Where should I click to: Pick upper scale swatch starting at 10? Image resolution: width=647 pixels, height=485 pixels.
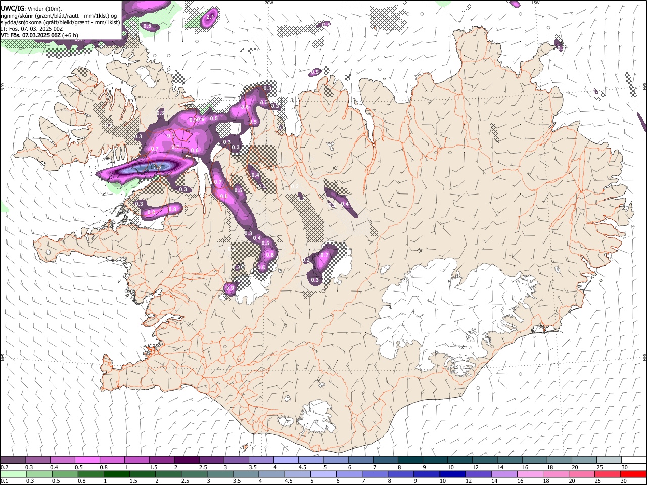click(460, 460)
